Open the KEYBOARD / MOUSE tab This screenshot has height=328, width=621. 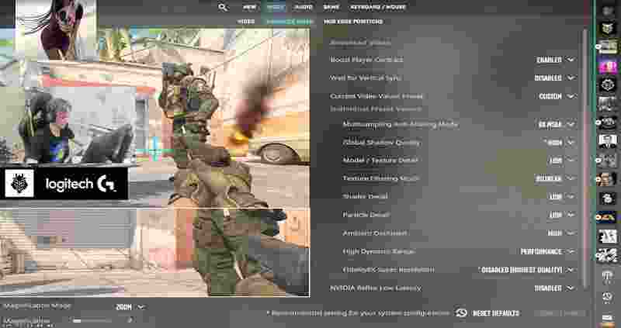click(377, 7)
